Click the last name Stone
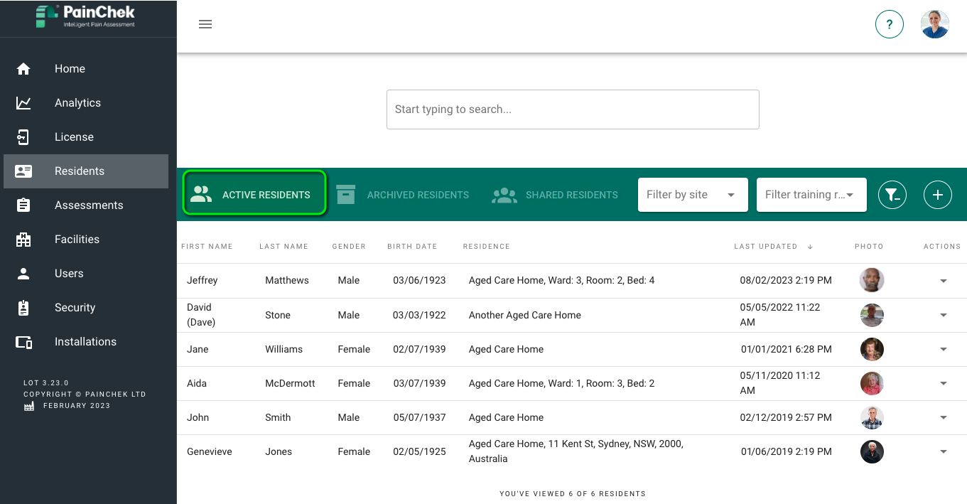This screenshot has height=504, width=967. (x=278, y=315)
